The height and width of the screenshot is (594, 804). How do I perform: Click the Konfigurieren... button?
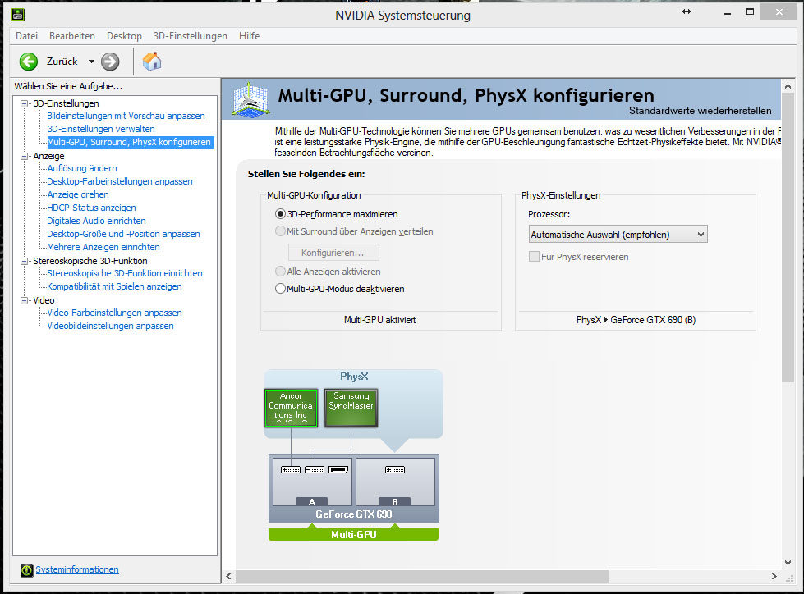click(333, 253)
